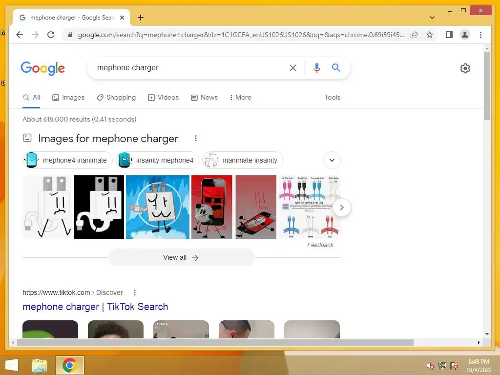Click the site padlock icon
The width and height of the screenshot is (500, 375).
click(70, 35)
